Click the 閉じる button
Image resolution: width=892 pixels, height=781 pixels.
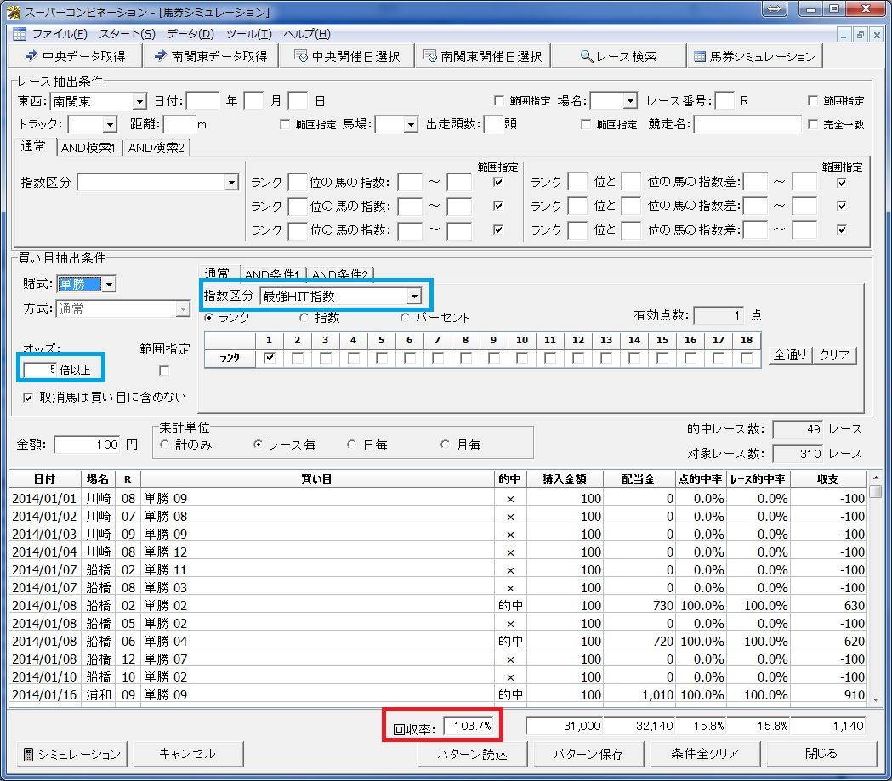pyautogui.click(x=821, y=754)
